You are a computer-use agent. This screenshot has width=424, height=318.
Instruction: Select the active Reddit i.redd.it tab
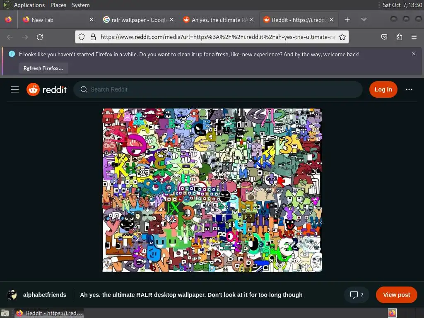(299, 20)
